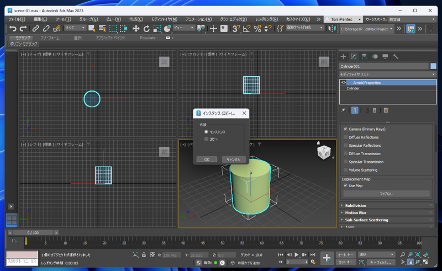Toggle the Use Map checkbox
The height and width of the screenshot is (271, 442).
346,185
